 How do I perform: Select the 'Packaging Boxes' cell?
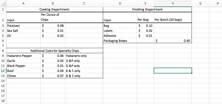point(120,41)
